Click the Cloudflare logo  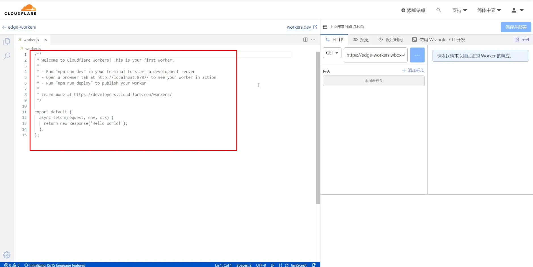pyautogui.click(x=20, y=10)
